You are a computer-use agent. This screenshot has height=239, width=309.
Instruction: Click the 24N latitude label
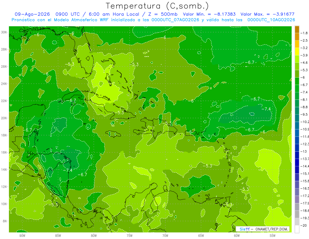point(4,84)
